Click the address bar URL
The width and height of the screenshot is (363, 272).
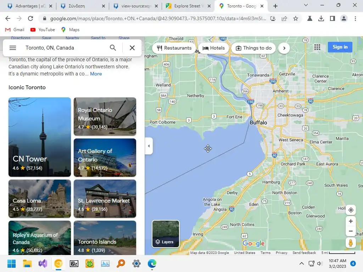pos(158,18)
